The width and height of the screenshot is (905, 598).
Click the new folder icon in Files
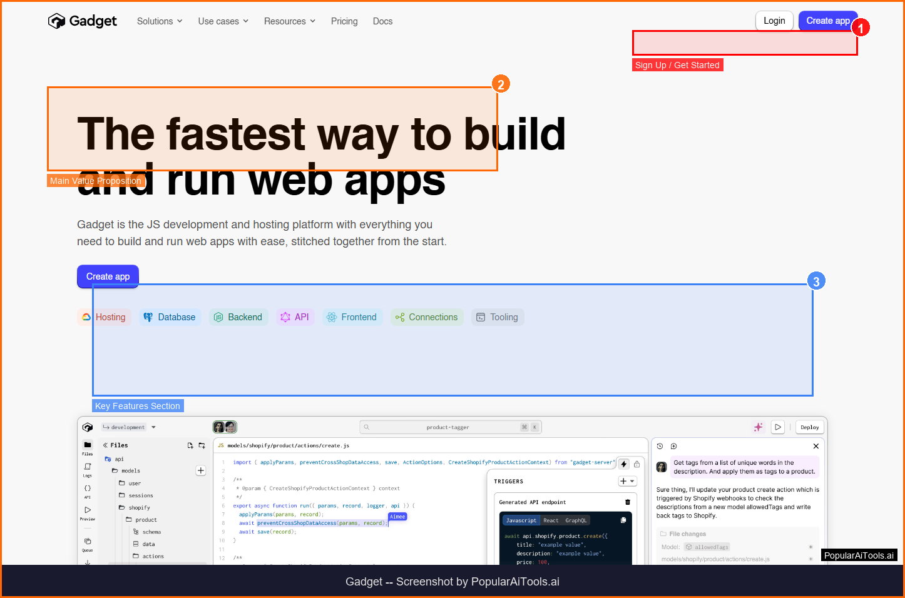[x=202, y=445]
